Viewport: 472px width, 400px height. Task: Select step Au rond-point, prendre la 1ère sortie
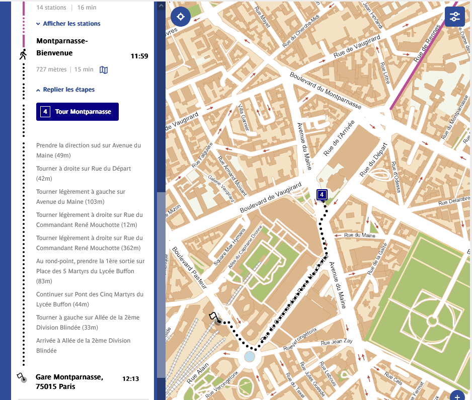tap(90, 271)
